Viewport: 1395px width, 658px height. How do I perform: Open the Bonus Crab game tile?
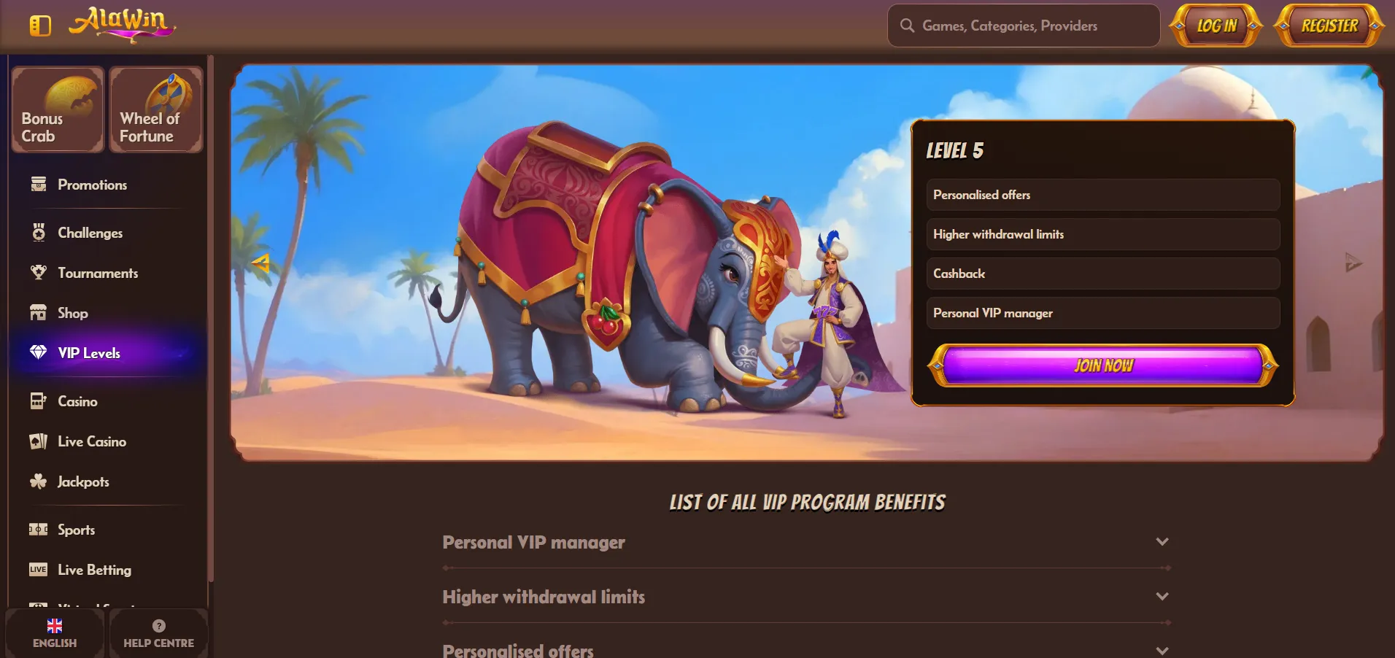coord(58,109)
